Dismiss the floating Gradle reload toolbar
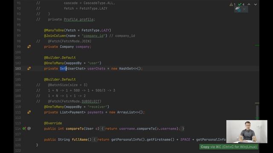This screenshot has height=153, width=273. coord(244,9)
